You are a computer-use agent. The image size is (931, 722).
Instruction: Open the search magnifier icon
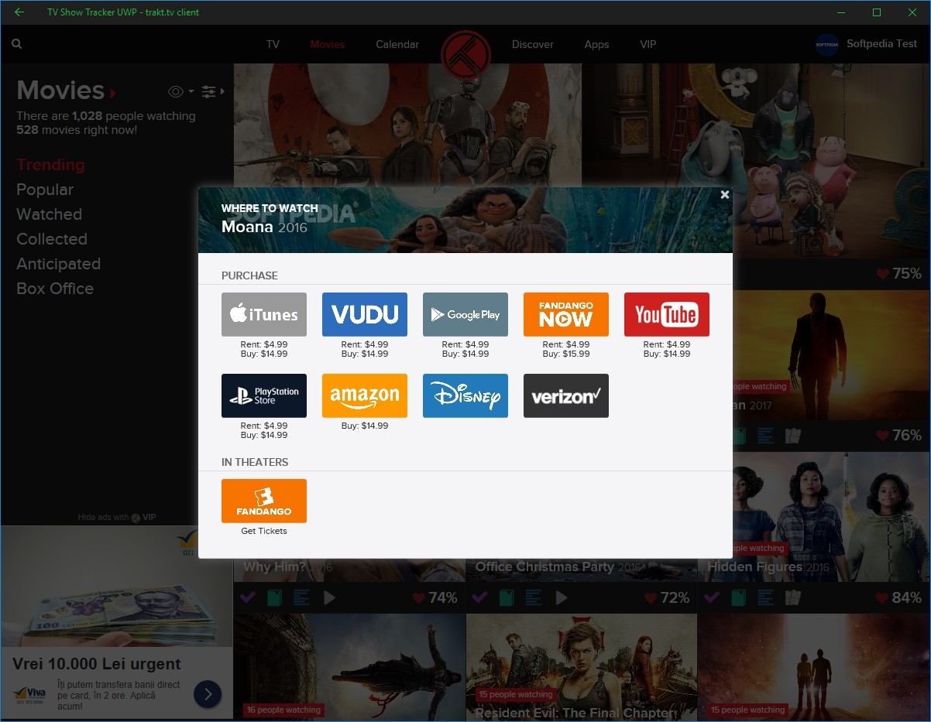(16, 44)
